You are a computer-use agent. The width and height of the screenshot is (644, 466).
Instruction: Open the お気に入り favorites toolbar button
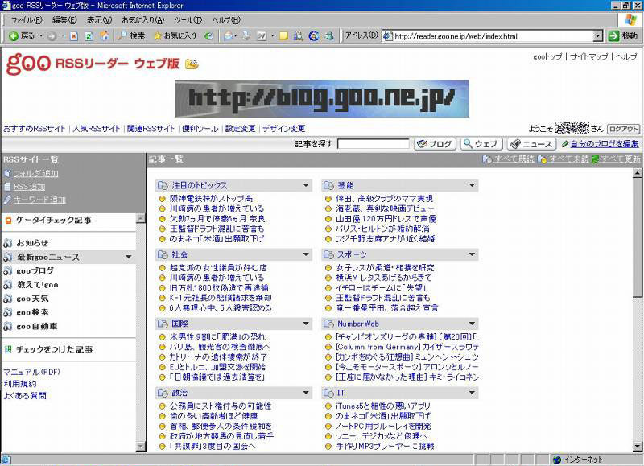pyautogui.click(x=175, y=36)
